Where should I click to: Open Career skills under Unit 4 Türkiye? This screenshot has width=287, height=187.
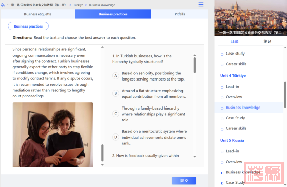click(x=236, y=128)
